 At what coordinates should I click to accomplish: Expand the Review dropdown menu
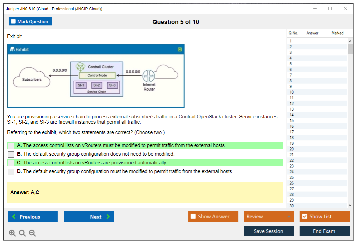click(x=289, y=217)
